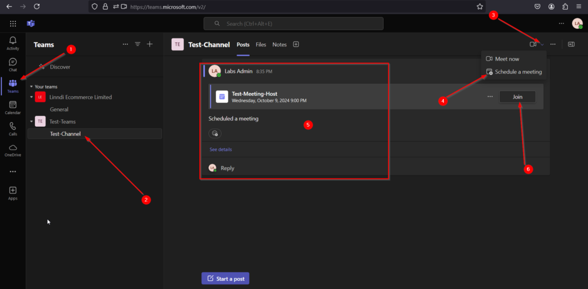The image size is (588, 289).
Task: Reply to the Labs Admin post
Action: (227, 168)
